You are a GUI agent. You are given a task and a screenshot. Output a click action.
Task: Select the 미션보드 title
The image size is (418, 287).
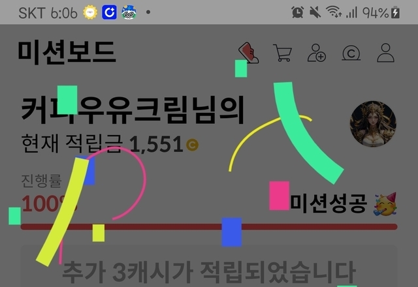(67, 52)
